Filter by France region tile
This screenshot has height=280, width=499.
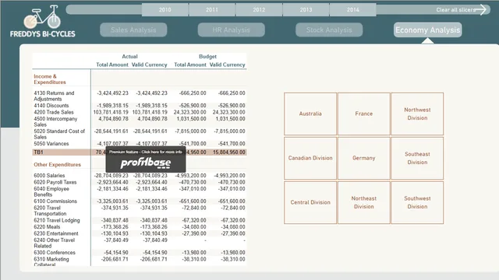[364, 114]
